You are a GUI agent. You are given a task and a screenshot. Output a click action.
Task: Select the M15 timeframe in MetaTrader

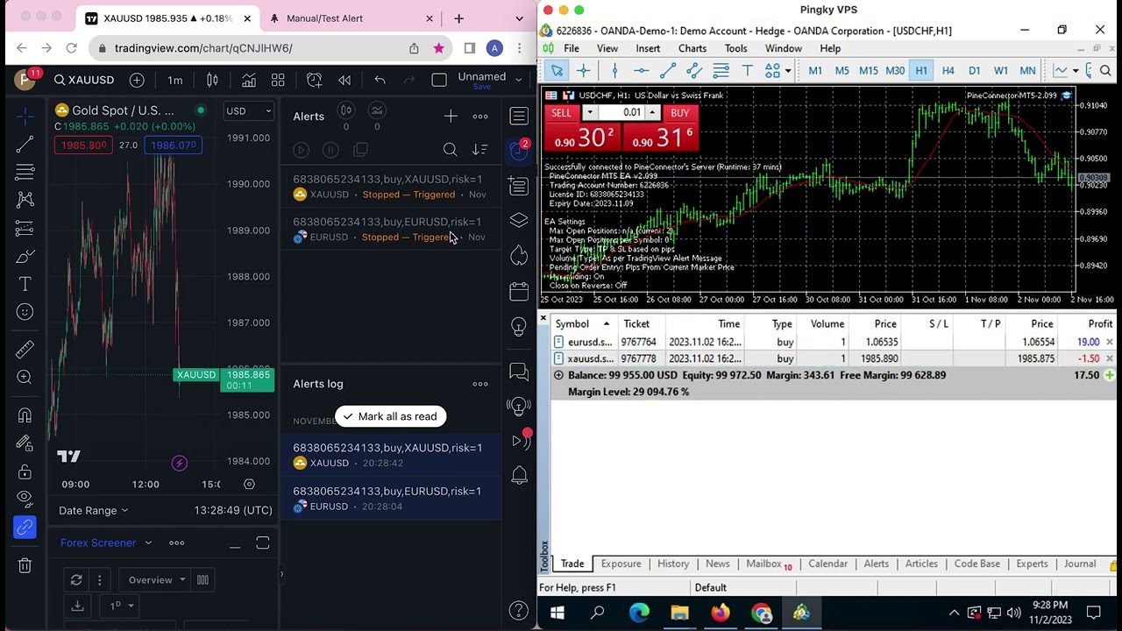[x=868, y=70]
